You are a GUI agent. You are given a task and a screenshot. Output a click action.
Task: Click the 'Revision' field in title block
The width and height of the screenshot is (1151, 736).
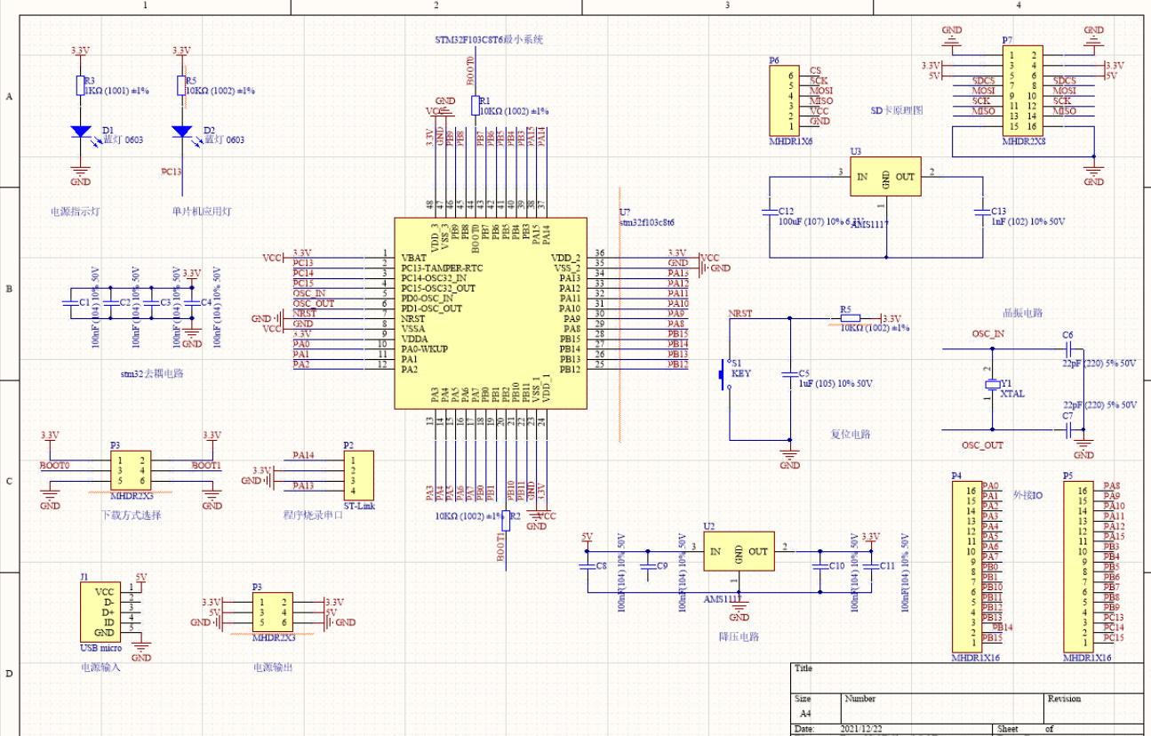tap(1065, 699)
